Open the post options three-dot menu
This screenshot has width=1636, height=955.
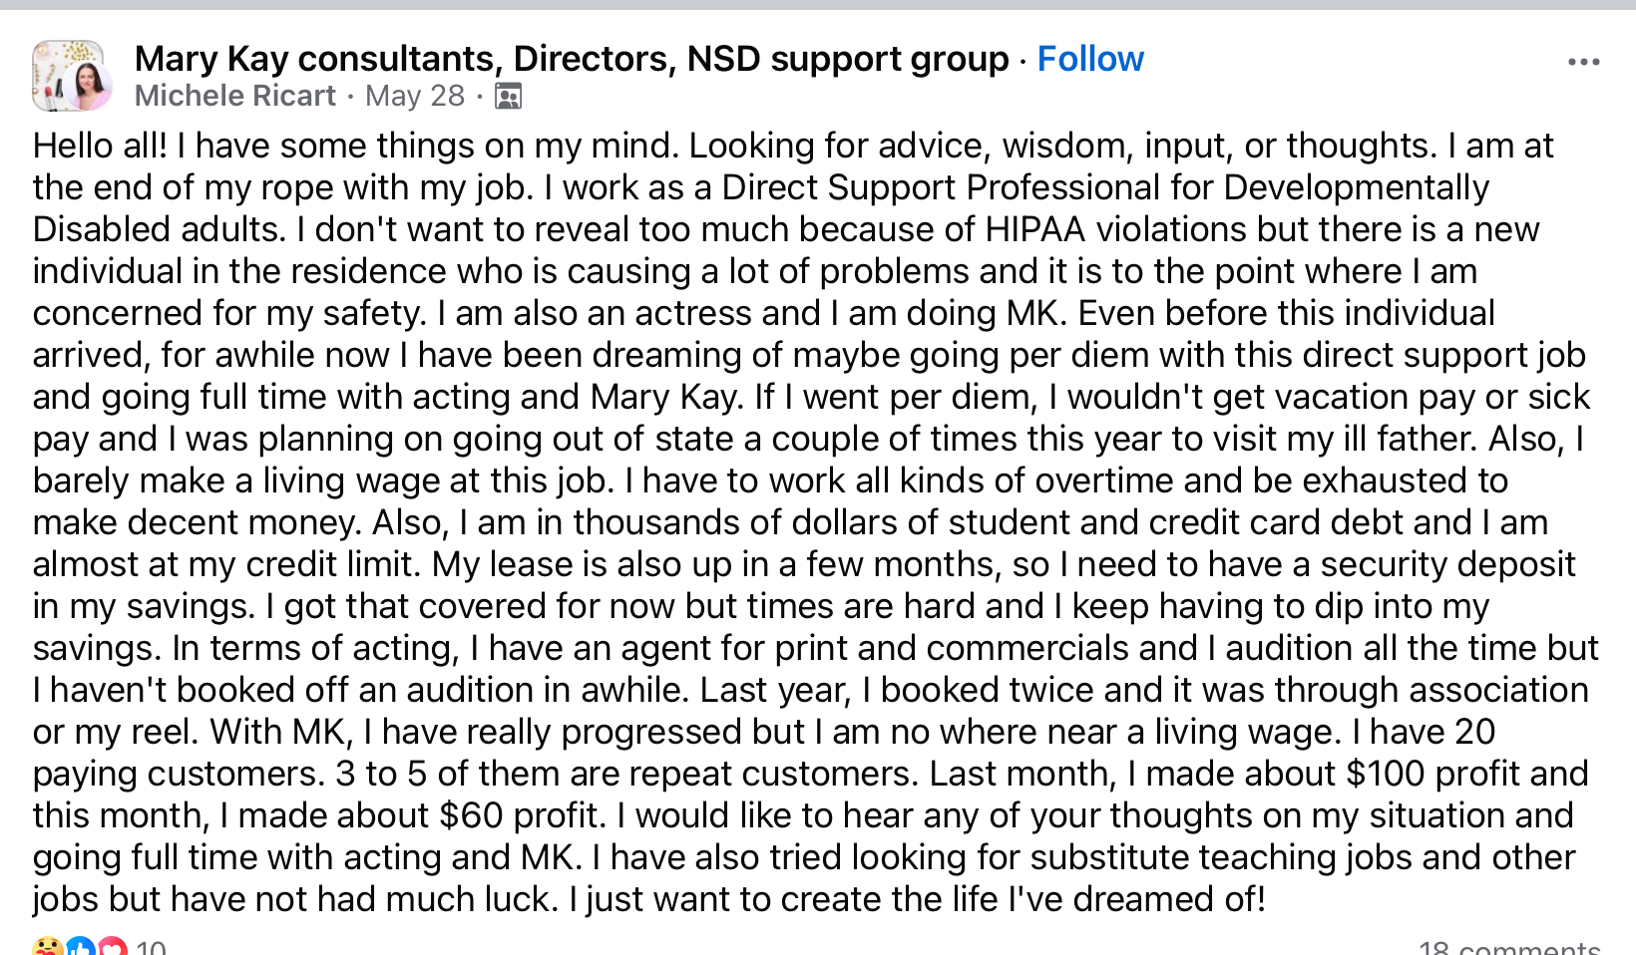click(x=1583, y=62)
